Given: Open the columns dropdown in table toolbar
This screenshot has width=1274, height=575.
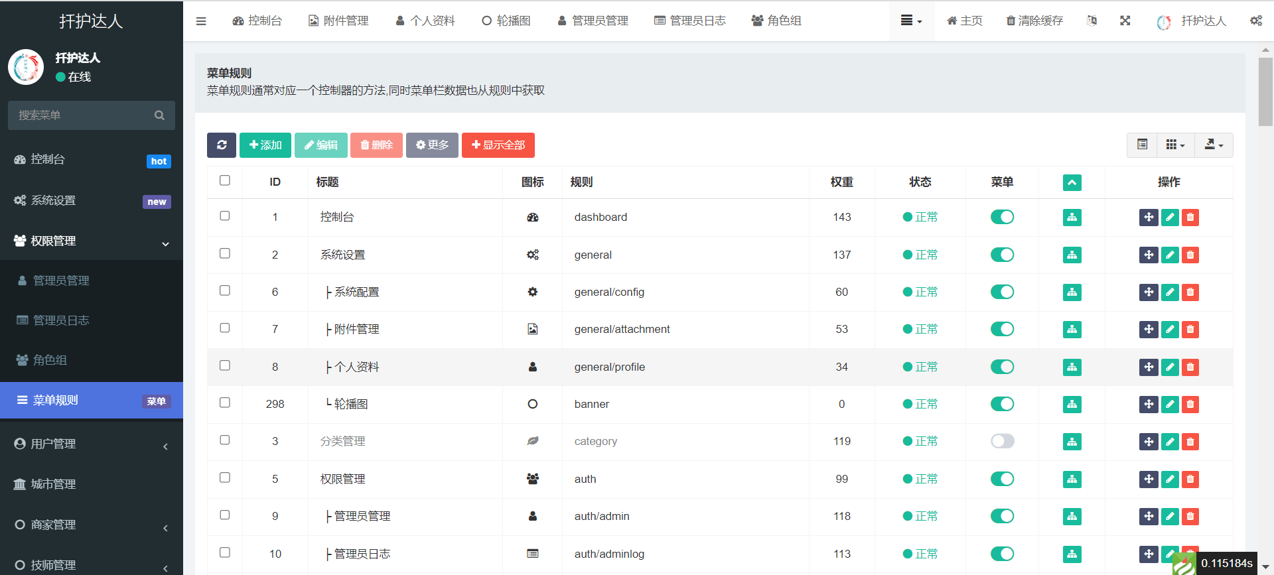Looking at the screenshot, I should (x=1175, y=145).
